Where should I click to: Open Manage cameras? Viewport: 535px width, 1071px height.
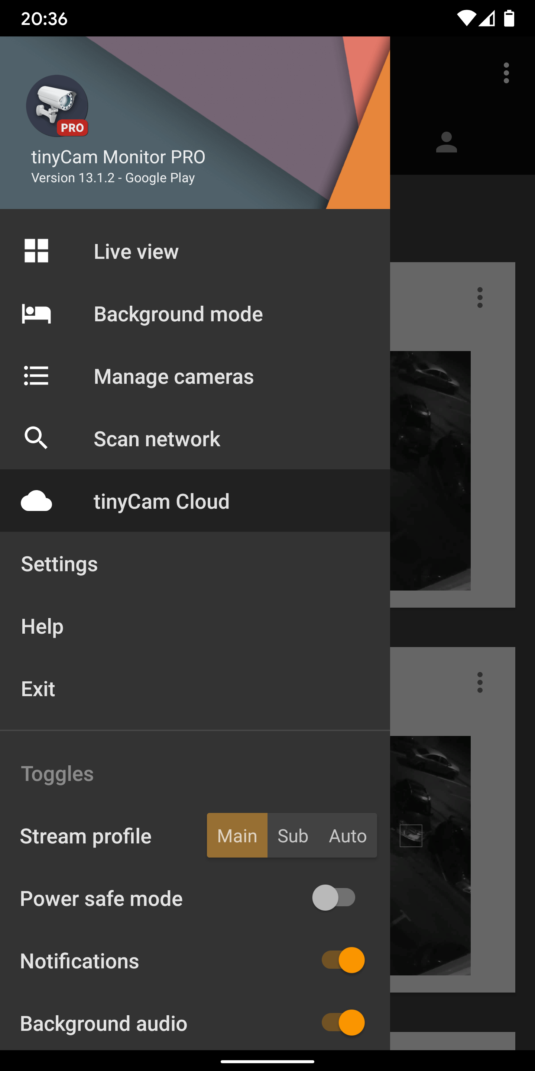[x=195, y=376]
